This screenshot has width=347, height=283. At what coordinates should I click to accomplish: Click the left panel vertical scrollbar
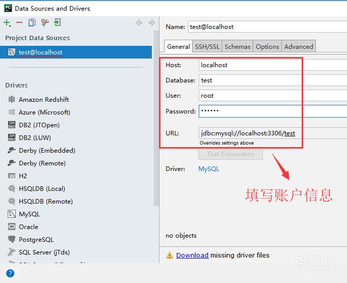pos(156,118)
